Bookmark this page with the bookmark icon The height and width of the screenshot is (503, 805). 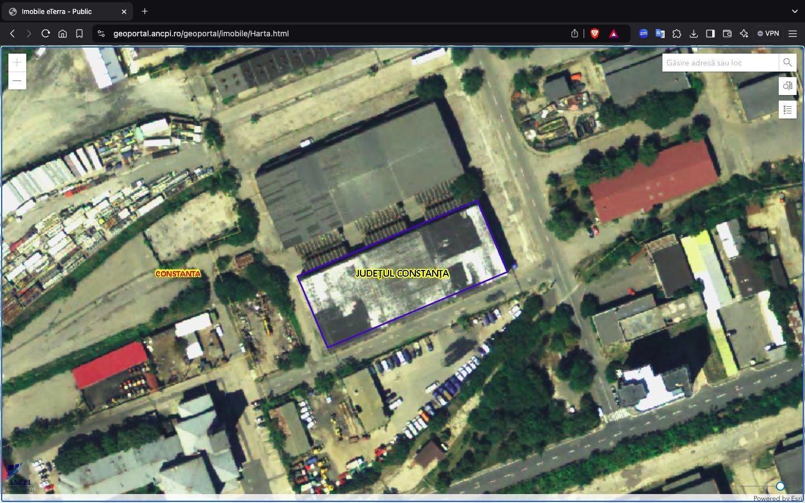(x=79, y=34)
